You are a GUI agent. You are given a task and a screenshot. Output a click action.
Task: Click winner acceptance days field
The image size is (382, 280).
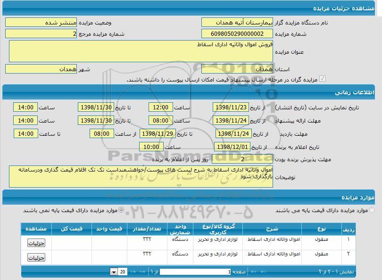(242, 159)
